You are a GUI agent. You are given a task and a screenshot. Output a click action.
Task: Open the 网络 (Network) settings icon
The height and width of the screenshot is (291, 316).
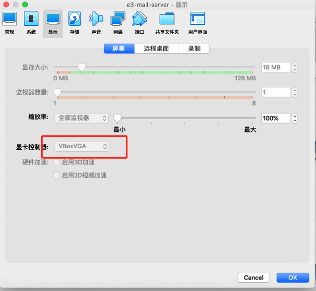118,23
